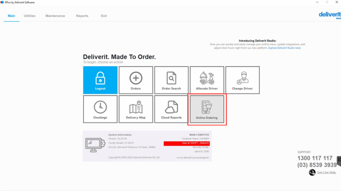Viewport: 341px width, 191px height.
Task: Click the Config Version: 01.00.01 text
Action: [121, 143]
